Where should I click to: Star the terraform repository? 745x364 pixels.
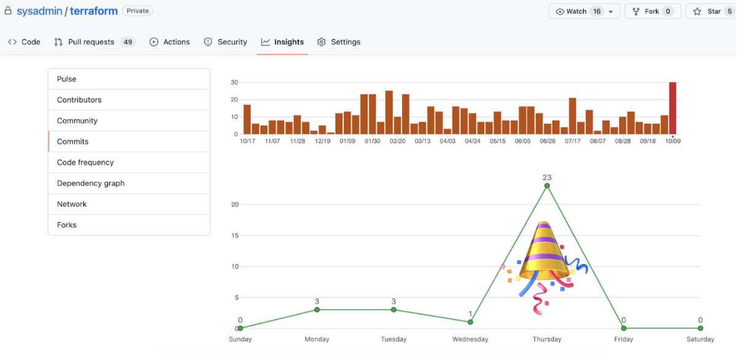(x=712, y=12)
